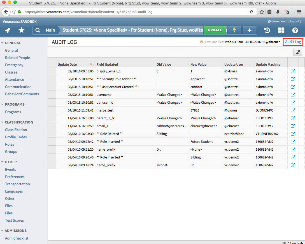
Task: Click Main in the breadcrumb bar
Action: [x=50, y=30]
